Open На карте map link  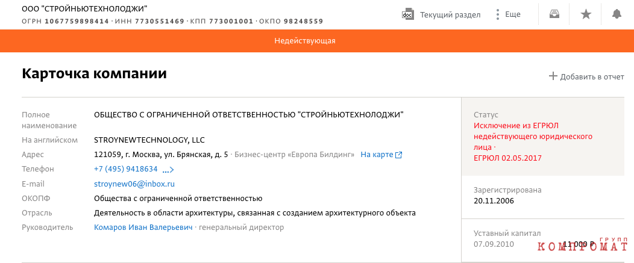click(x=377, y=154)
